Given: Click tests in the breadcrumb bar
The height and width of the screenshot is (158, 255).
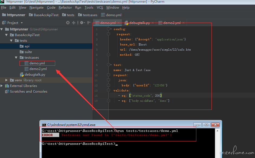Looking at the screenshot, I should [x=71, y=15].
